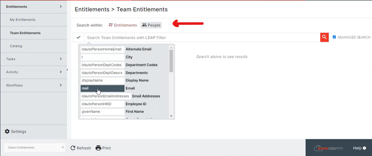Toggle the ADVANCED SEARCH checkbox
The height and width of the screenshot is (156, 372).
pyautogui.click(x=334, y=37)
